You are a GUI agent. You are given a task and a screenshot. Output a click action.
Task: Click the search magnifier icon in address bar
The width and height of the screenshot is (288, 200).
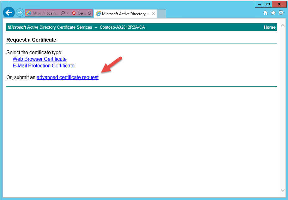click(x=63, y=13)
